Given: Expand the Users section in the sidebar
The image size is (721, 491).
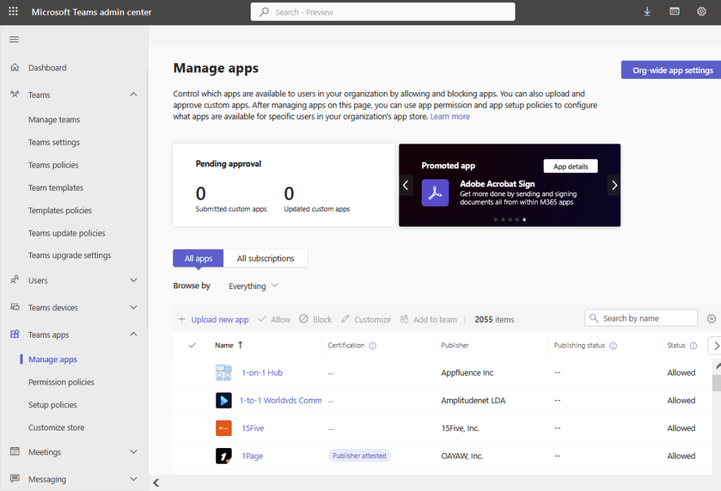Looking at the screenshot, I should pos(134,280).
